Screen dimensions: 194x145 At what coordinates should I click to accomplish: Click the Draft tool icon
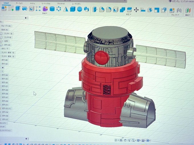point(150,10)
